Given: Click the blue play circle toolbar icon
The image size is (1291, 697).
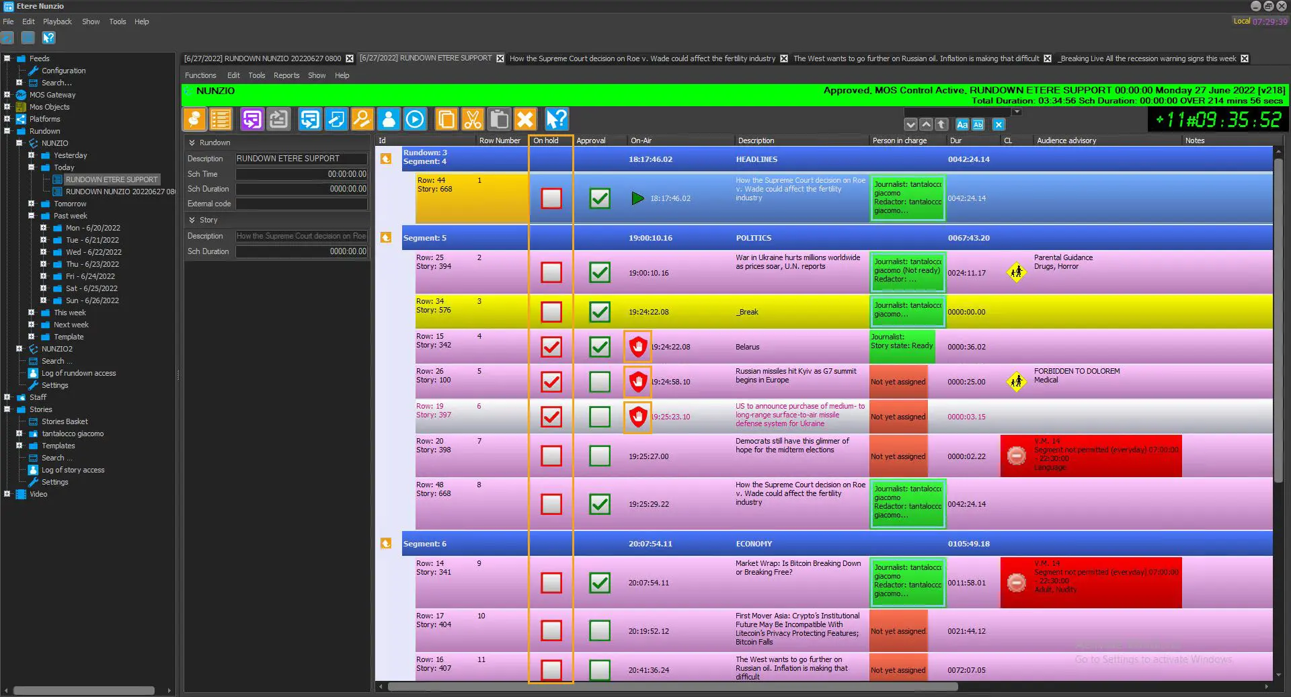Looking at the screenshot, I should pyautogui.click(x=415, y=120).
